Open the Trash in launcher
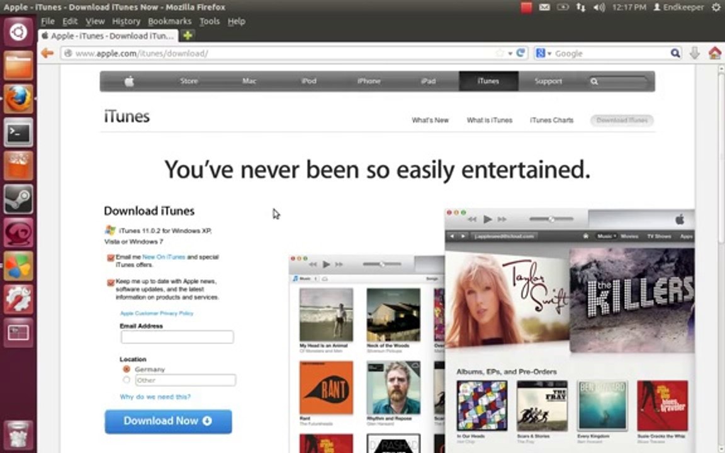This screenshot has width=725, height=453. pyautogui.click(x=18, y=435)
